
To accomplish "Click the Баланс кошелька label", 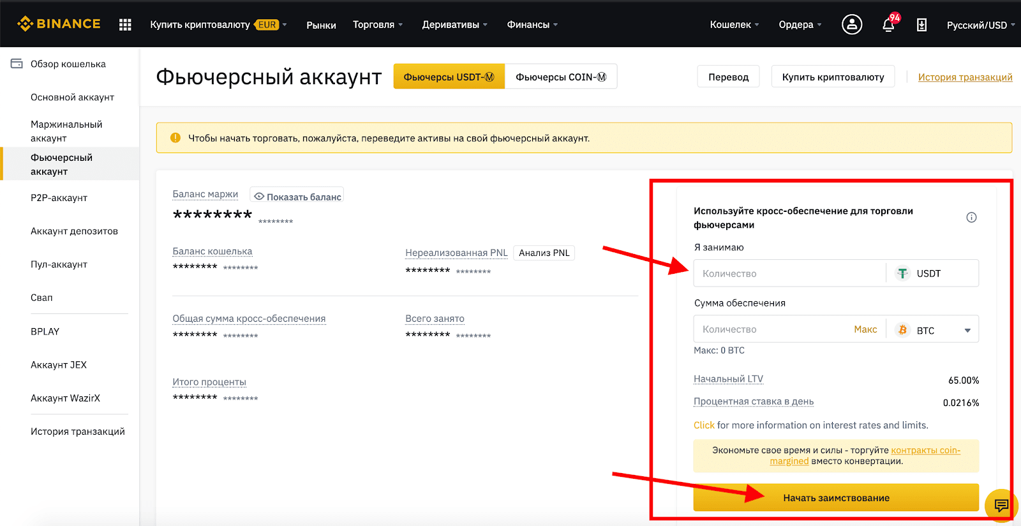I will click(x=212, y=252).
